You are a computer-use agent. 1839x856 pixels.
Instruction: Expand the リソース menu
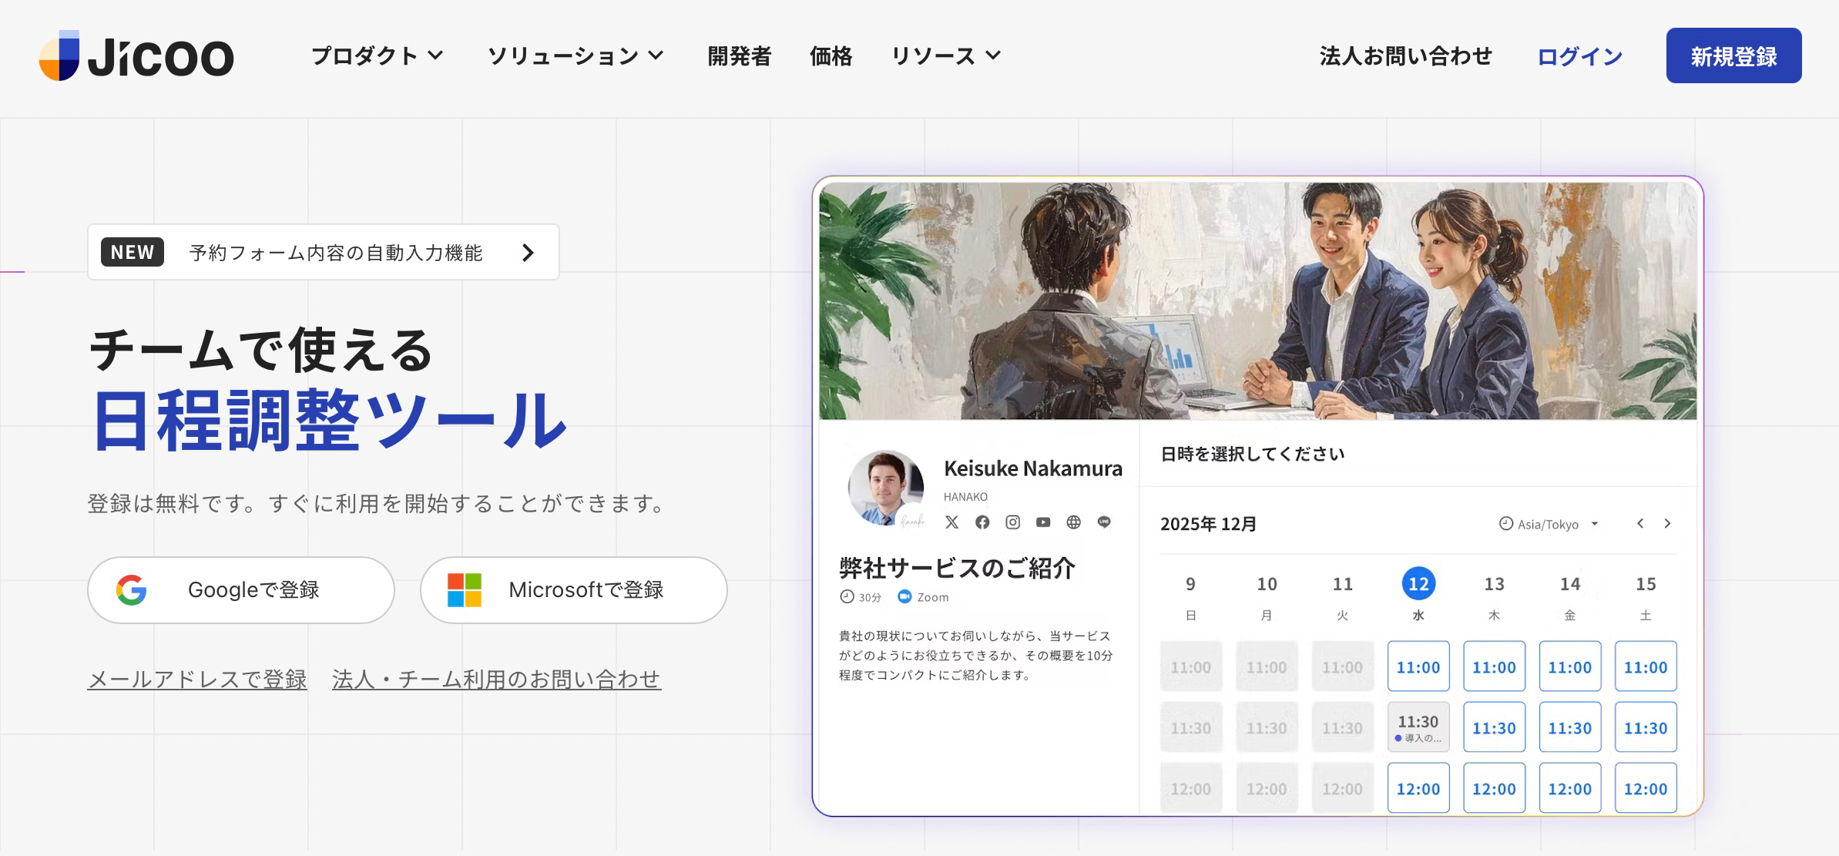(945, 55)
